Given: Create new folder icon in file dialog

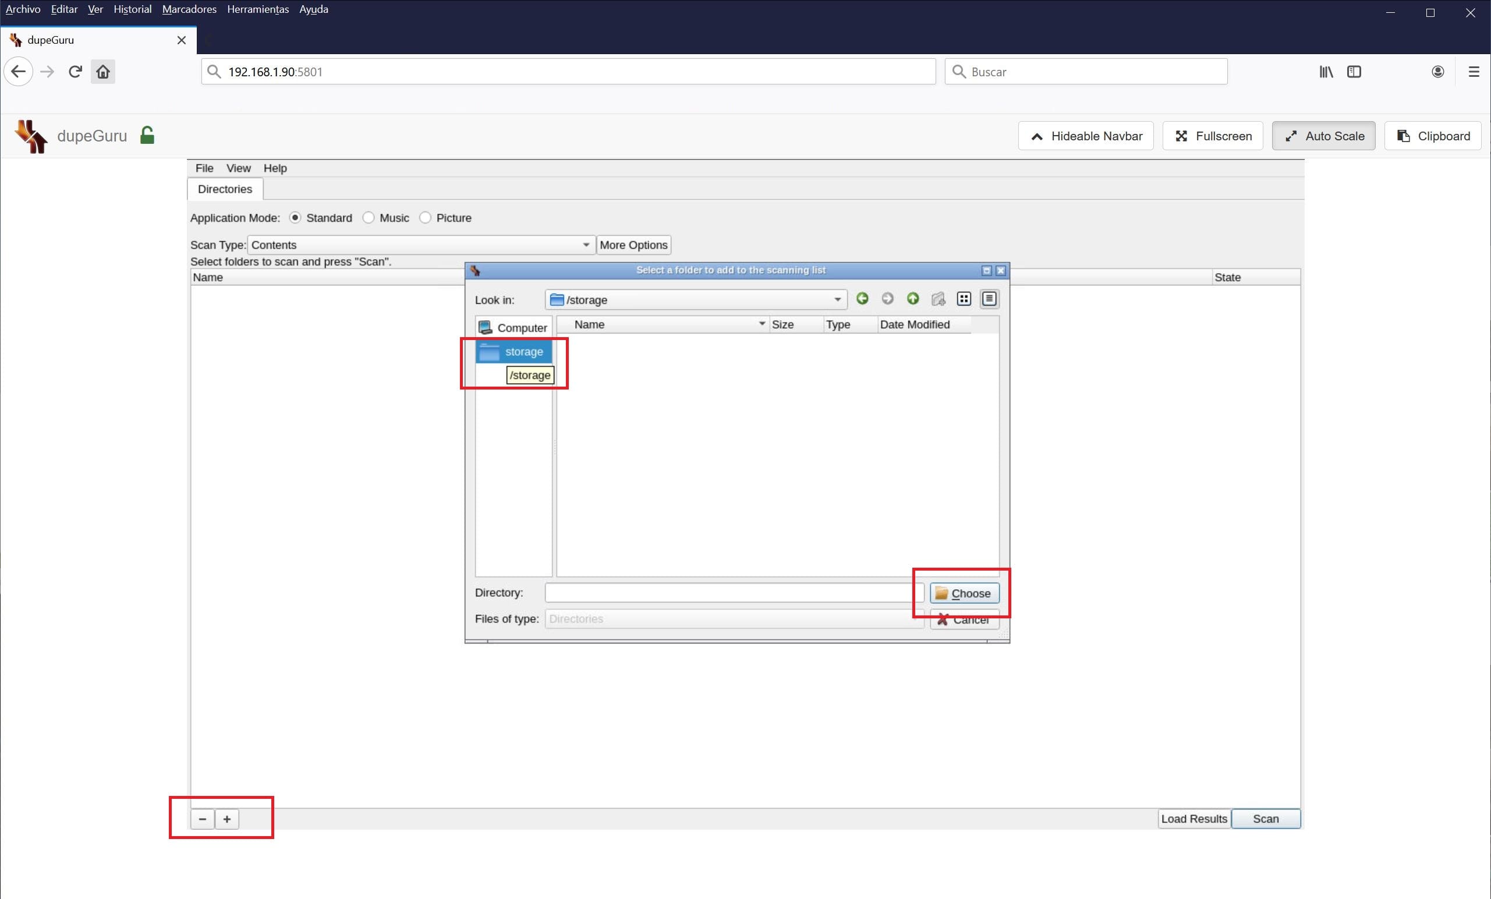Looking at the screenshot, I should (938, 299).
